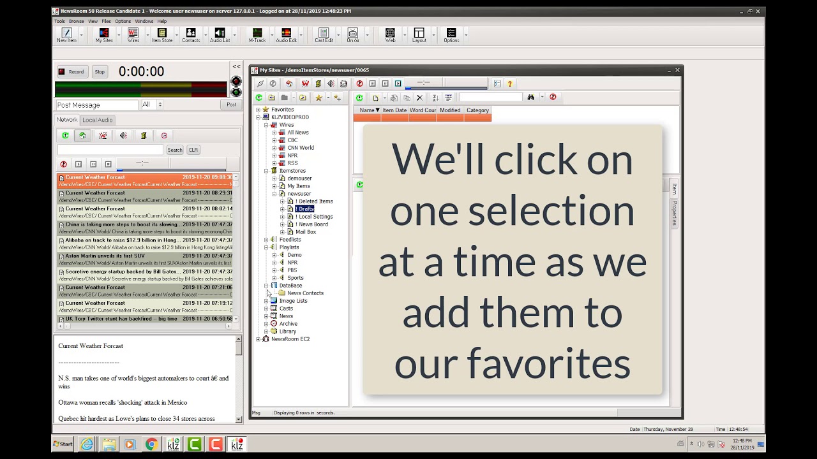Click the CLR button
The height and width of the screenshot is (459, 817).
point(193,150)
